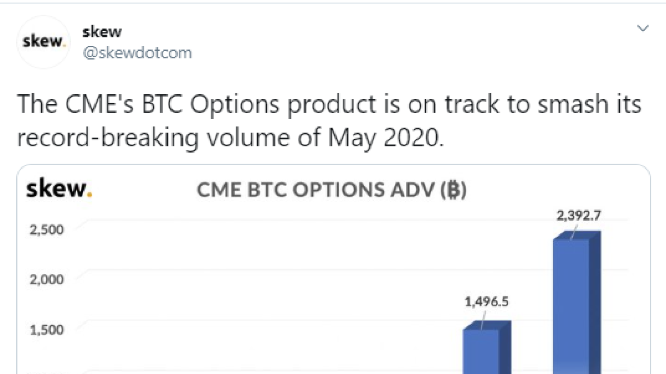
Task: Click the dark side face of tallest bar
Action: [x=595, y=303]
